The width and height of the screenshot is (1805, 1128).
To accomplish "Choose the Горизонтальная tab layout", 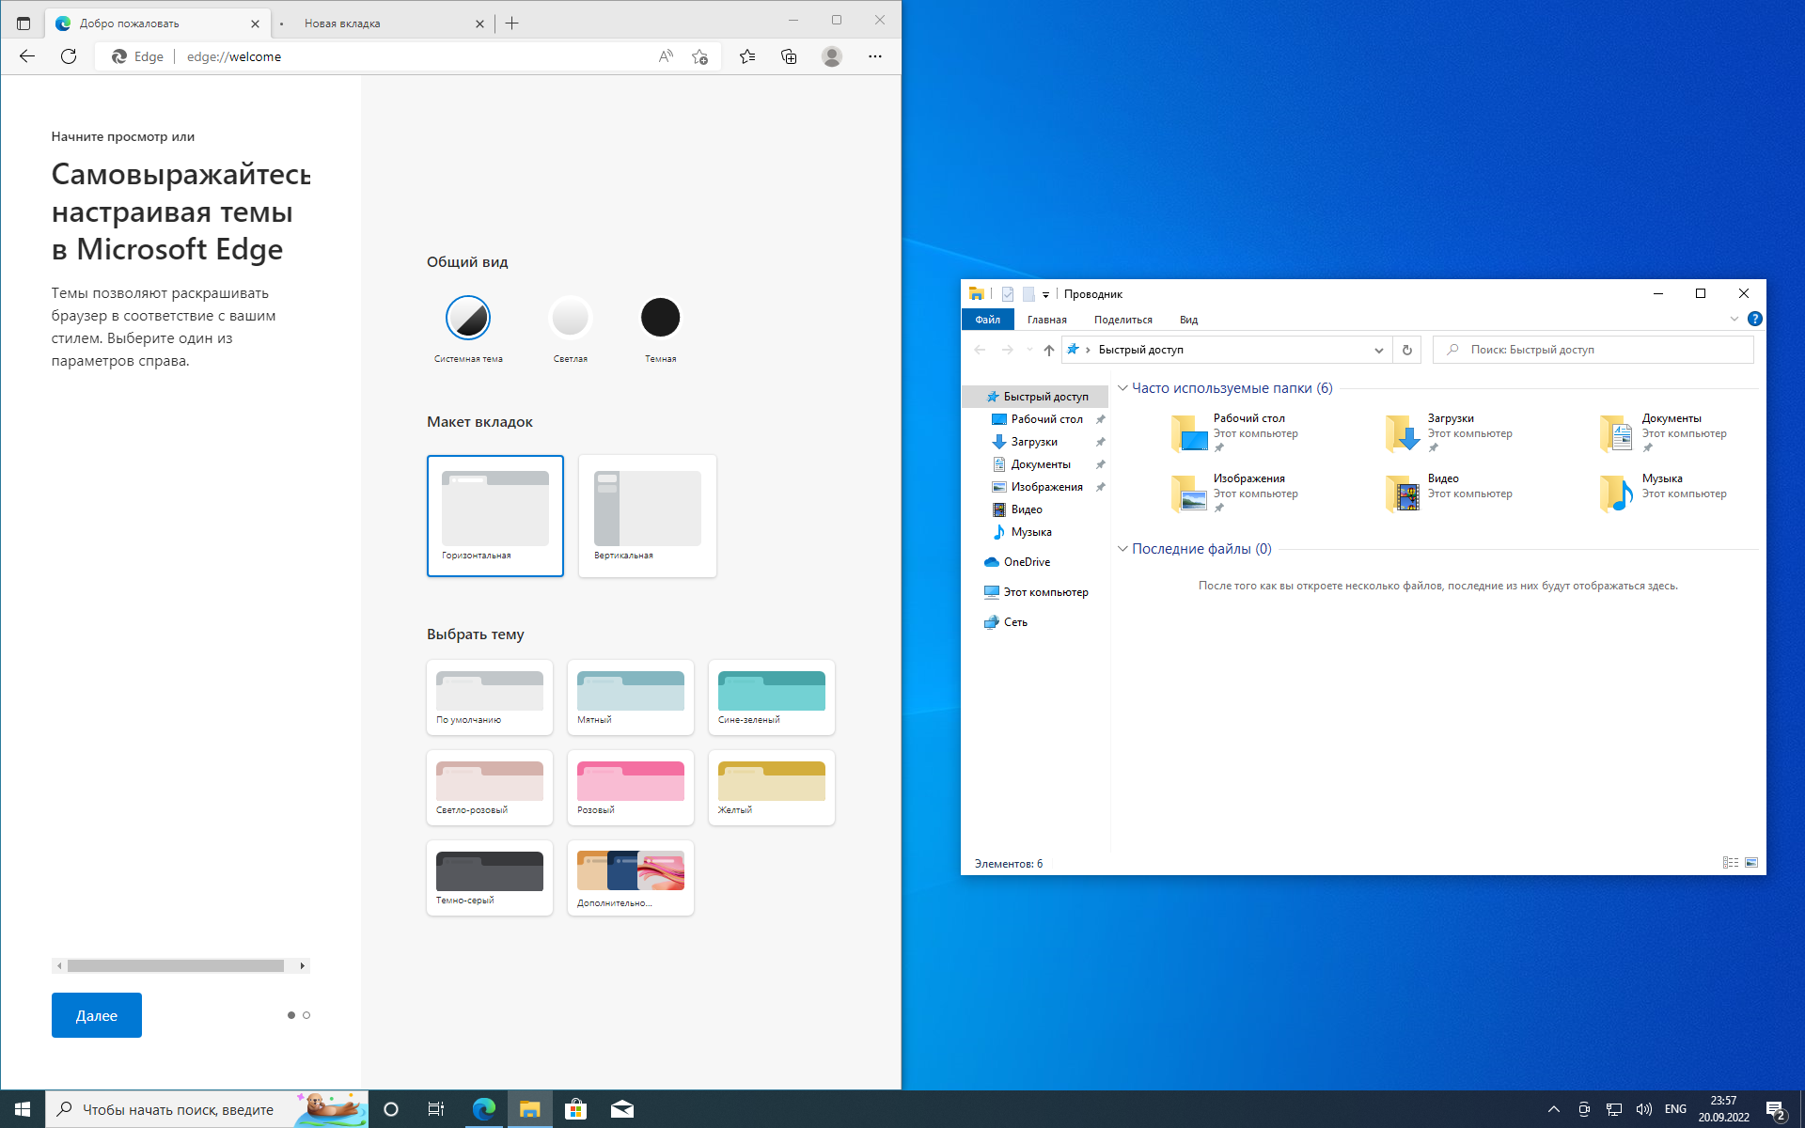I will tap(495, 515).
